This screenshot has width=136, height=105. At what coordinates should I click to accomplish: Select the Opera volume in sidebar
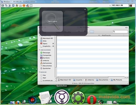click(x=44, y=44)
